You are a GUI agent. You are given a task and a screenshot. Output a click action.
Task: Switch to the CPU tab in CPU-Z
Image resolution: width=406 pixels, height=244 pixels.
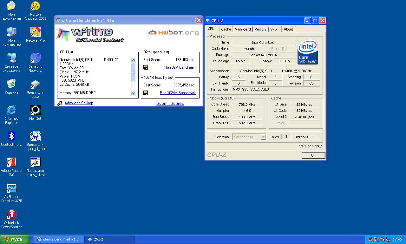[211, 29]
